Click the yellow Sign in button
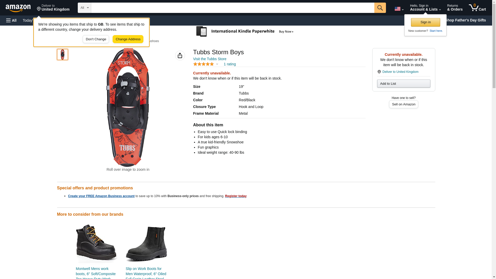The image size is (496, 279). [425, 22]
